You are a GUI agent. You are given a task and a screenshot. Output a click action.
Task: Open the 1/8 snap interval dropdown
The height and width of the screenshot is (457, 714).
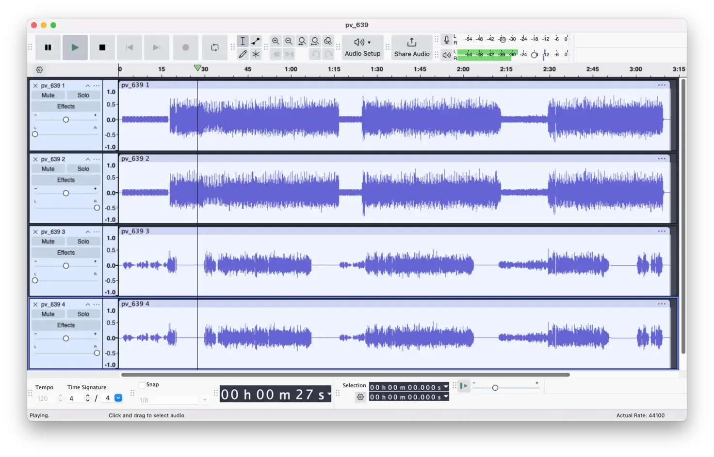pyautogui.click(x=204, y=399)
